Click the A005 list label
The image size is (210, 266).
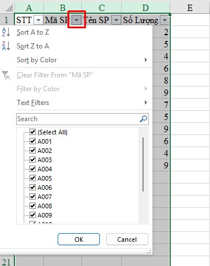point(44,178)
